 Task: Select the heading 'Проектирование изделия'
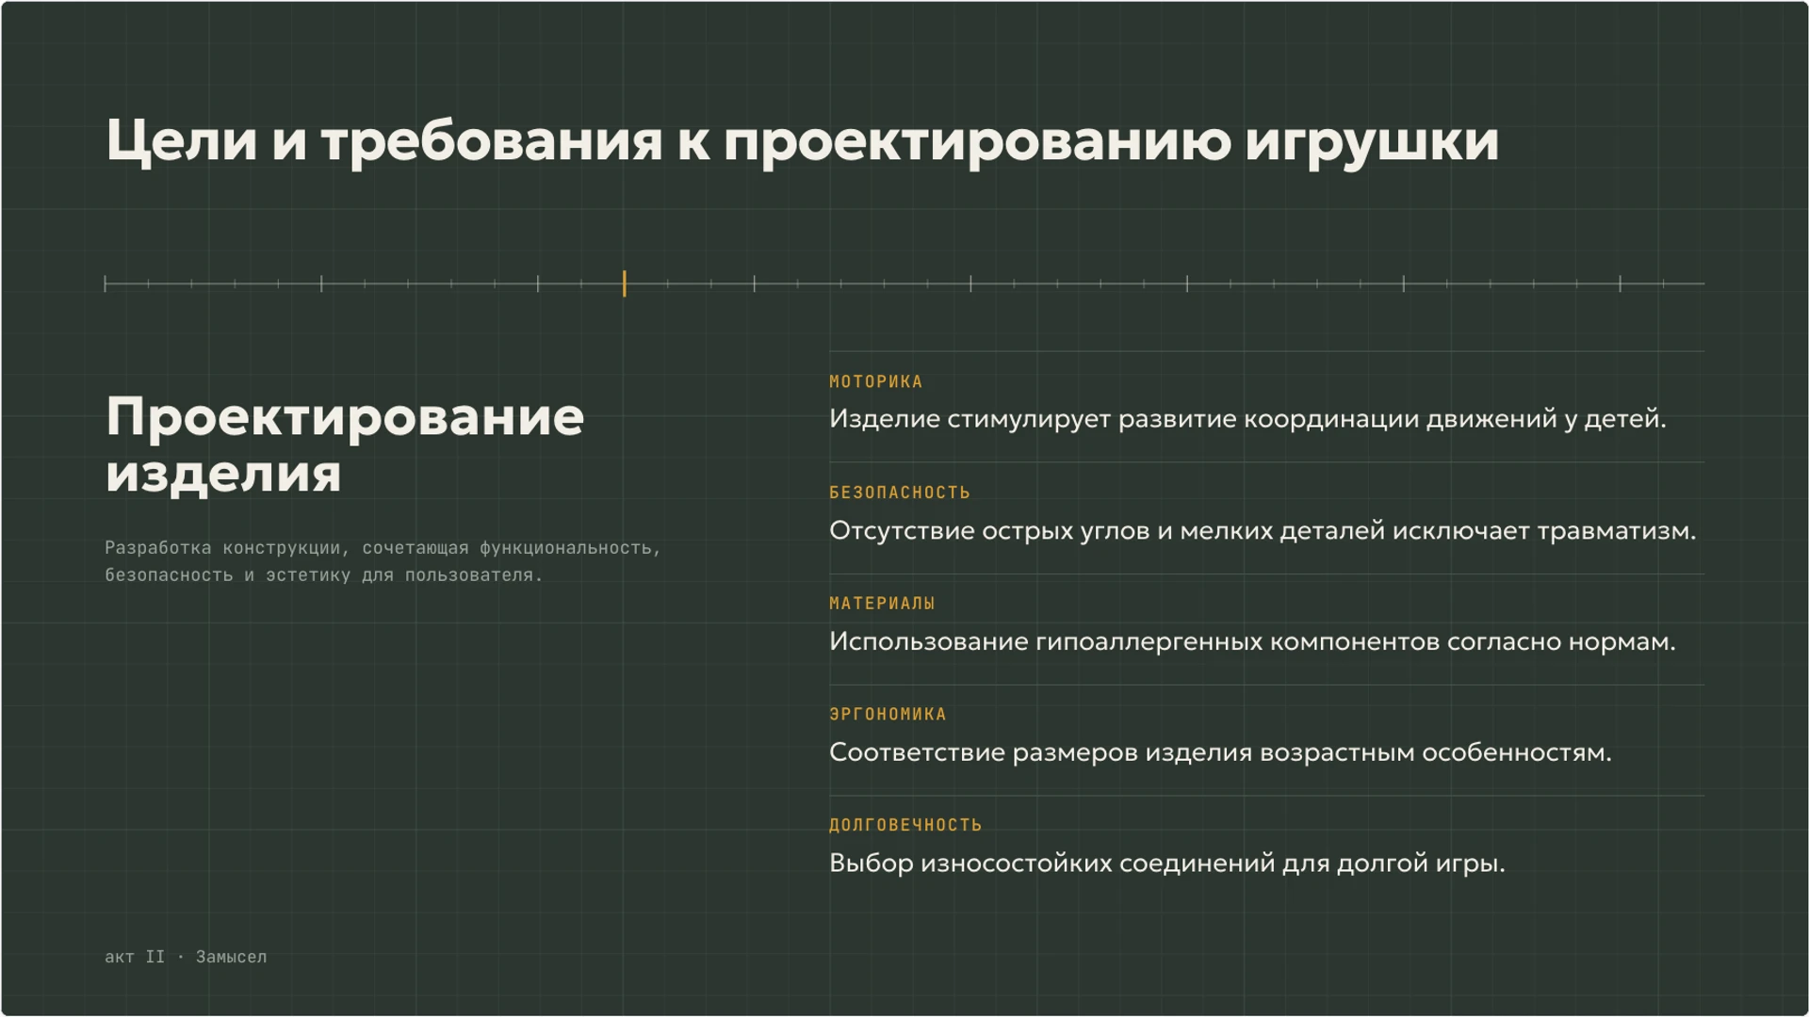click(x=345, y=444)
